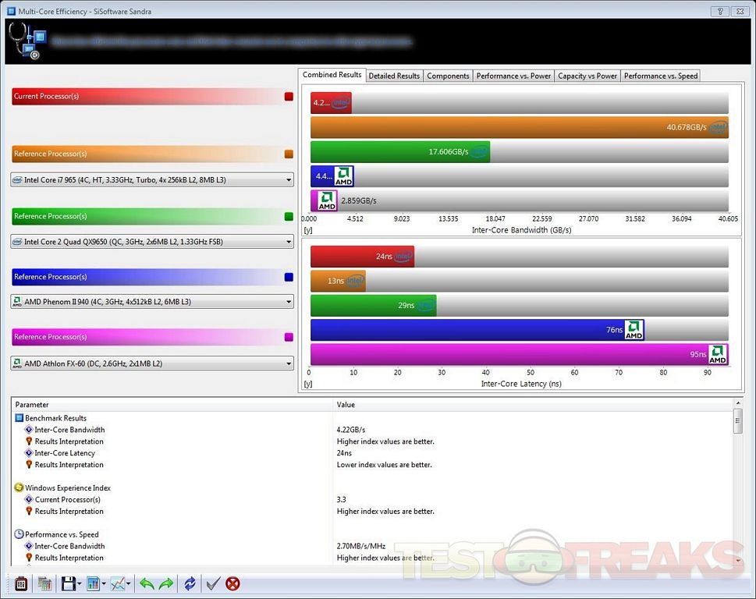756x599 pixels.
Task: Toggle the red Current Processor checkbox
Action: click(x=289, y=97)
